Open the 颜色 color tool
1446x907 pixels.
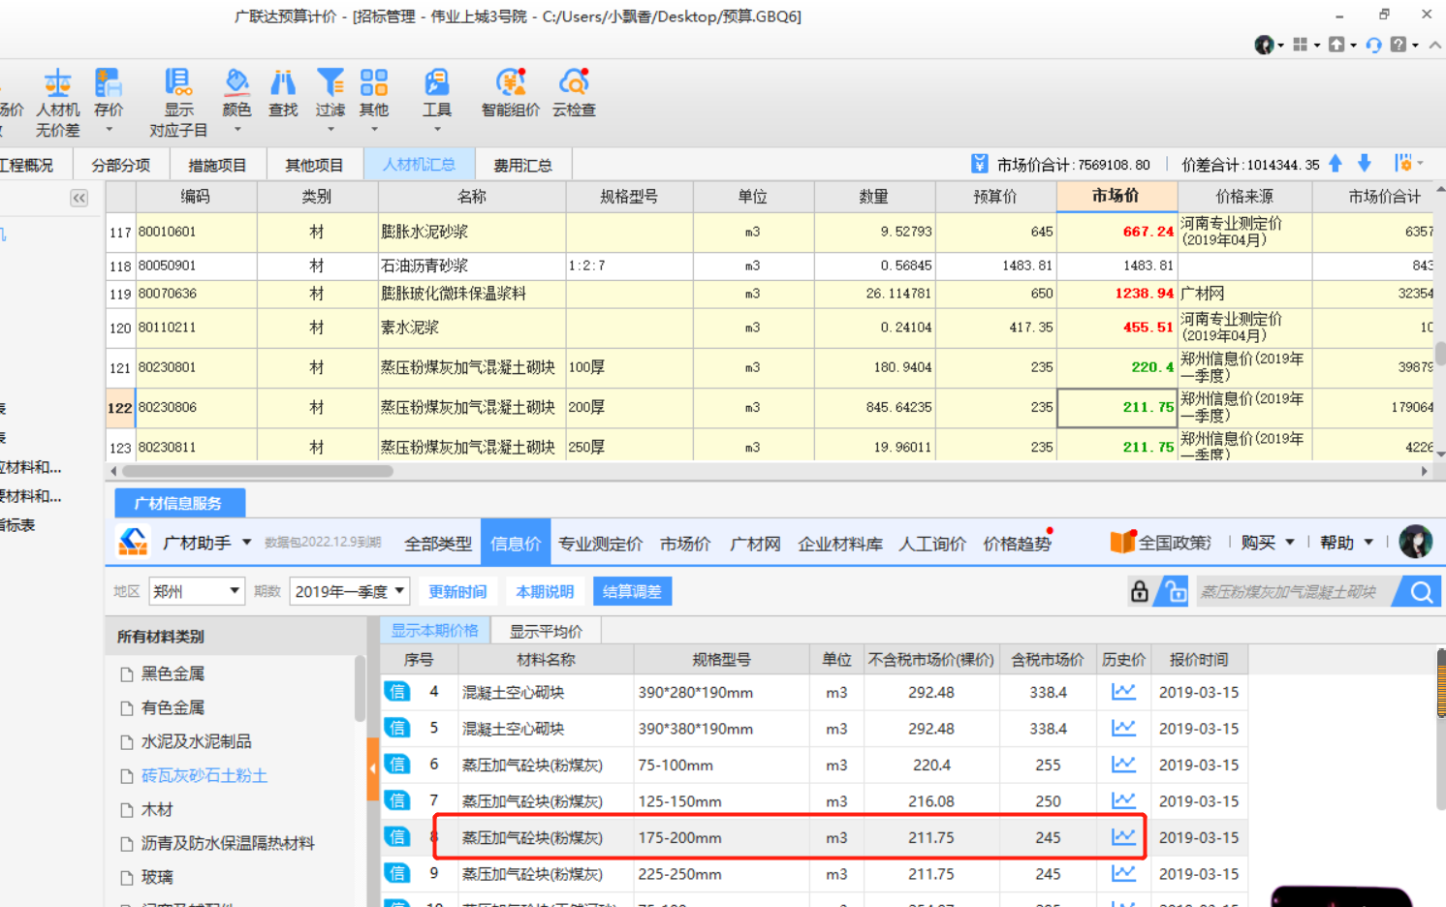coord(236,101)
